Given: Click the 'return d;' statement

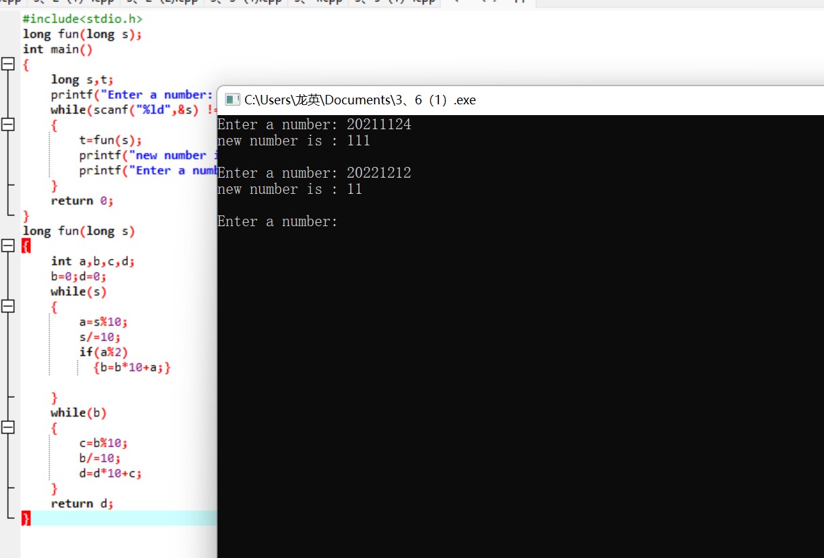Looking at the screenshot, I should click(x=82, y=503).
